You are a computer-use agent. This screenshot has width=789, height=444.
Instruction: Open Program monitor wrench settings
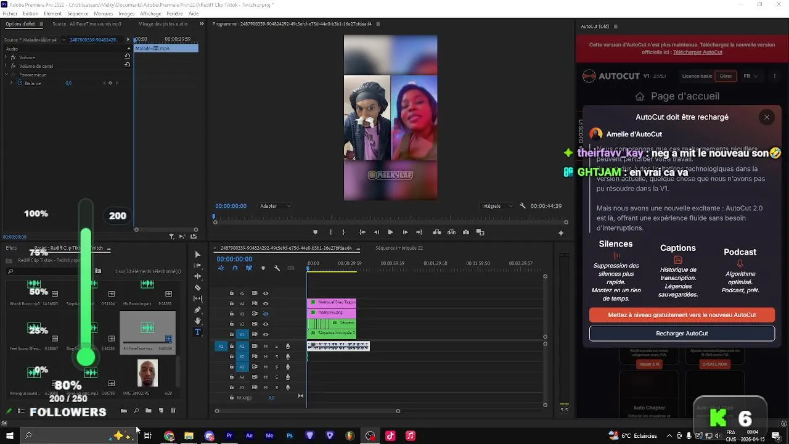click(523, 206)
